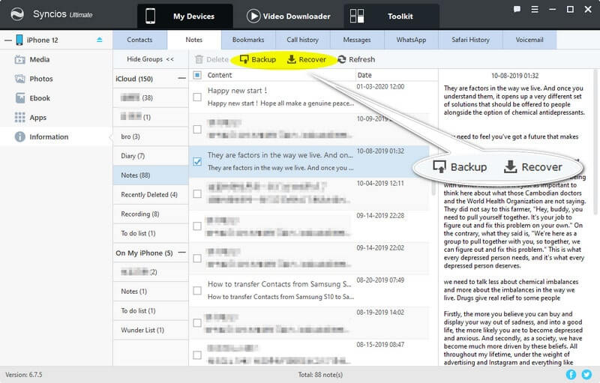This screenshot has width=600, height=383.
Task: Click the 'Version: 6.7.5' status text
Action: 24,375
